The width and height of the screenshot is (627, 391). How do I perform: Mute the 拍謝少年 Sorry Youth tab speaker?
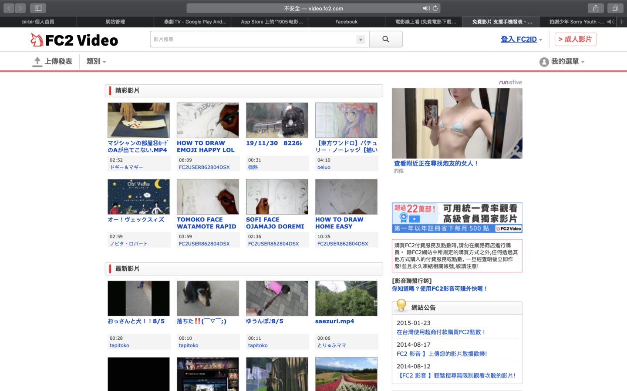click(610, 22)
